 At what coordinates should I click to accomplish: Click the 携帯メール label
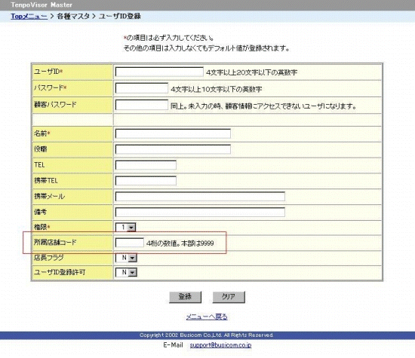click(50, 197)
